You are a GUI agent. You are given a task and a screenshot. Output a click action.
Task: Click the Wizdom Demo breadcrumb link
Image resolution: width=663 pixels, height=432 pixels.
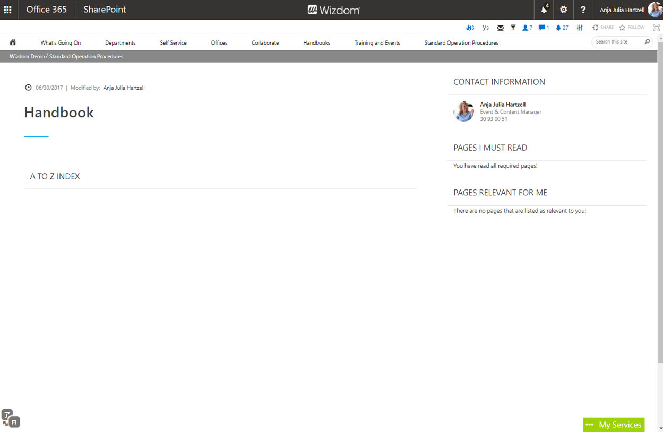27,56
